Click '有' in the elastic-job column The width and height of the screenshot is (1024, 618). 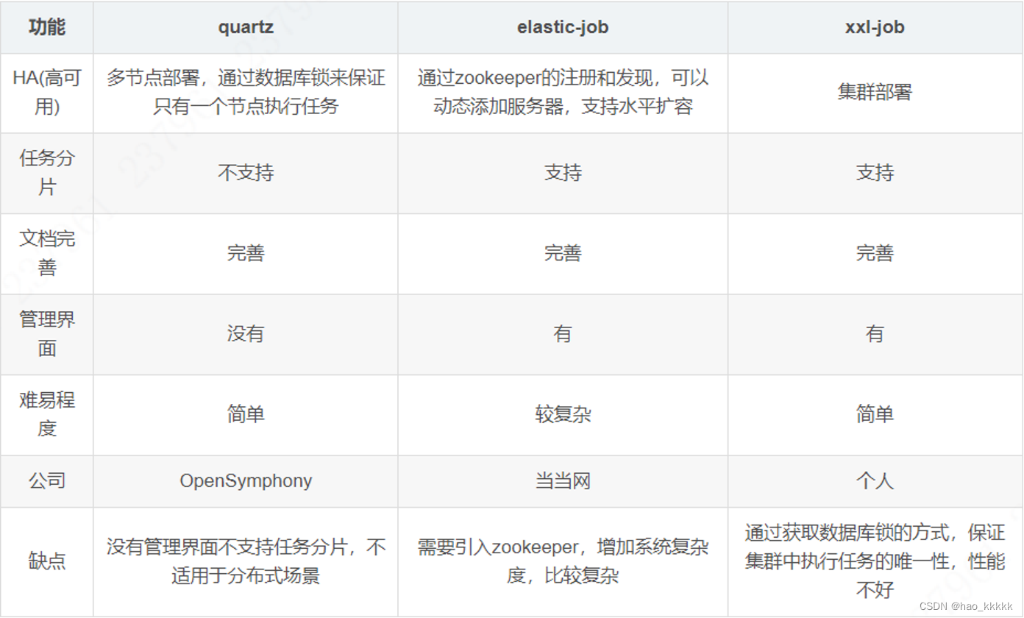coord(563,334)
